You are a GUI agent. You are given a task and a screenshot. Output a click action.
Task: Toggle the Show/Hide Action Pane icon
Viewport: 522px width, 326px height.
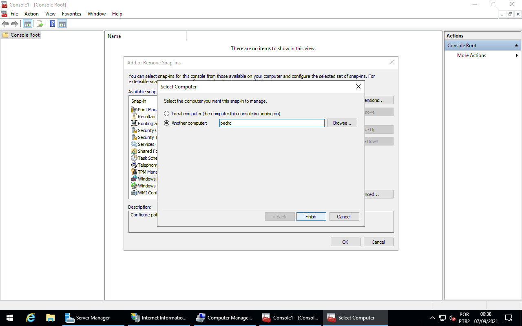coord(62,24)
